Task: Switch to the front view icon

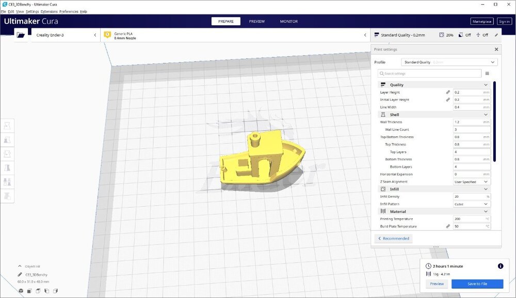Action: pos(29,291)
